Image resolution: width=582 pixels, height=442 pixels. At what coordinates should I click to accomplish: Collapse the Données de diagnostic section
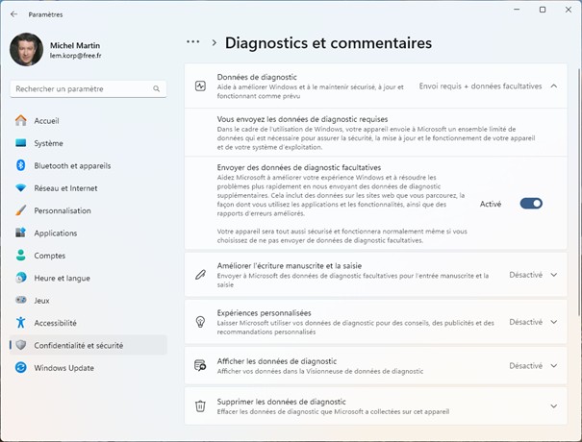coord(553,86)
